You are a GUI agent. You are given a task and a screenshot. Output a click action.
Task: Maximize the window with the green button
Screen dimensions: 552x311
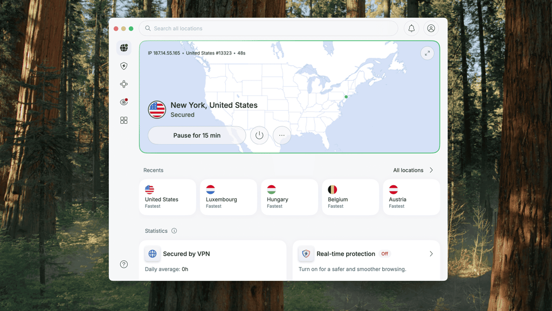(x=131, y=29)
